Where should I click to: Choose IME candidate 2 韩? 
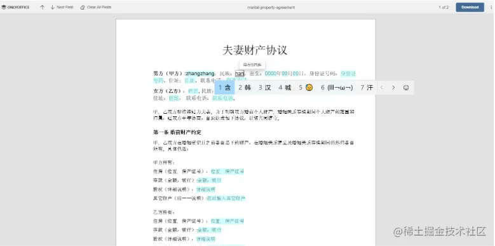(245, 88)
